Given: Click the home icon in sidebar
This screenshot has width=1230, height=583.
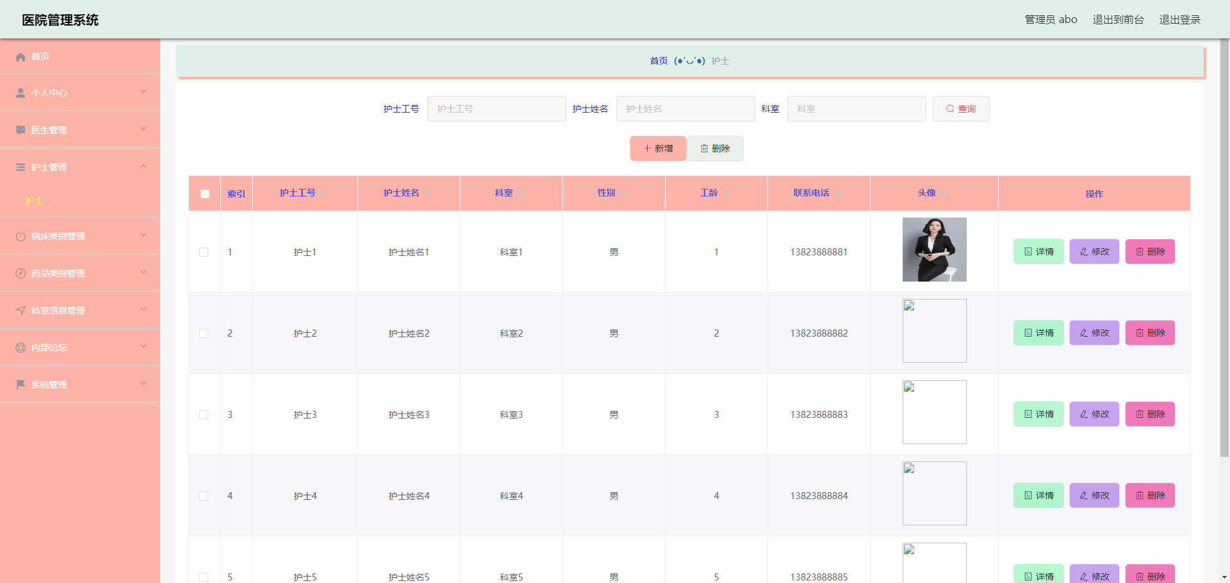Looking at the screenshot, I should pos(20,57).
